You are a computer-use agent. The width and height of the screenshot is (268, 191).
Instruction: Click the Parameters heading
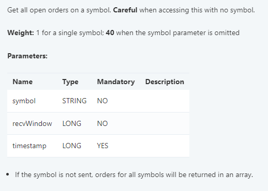tap(27, 56)
